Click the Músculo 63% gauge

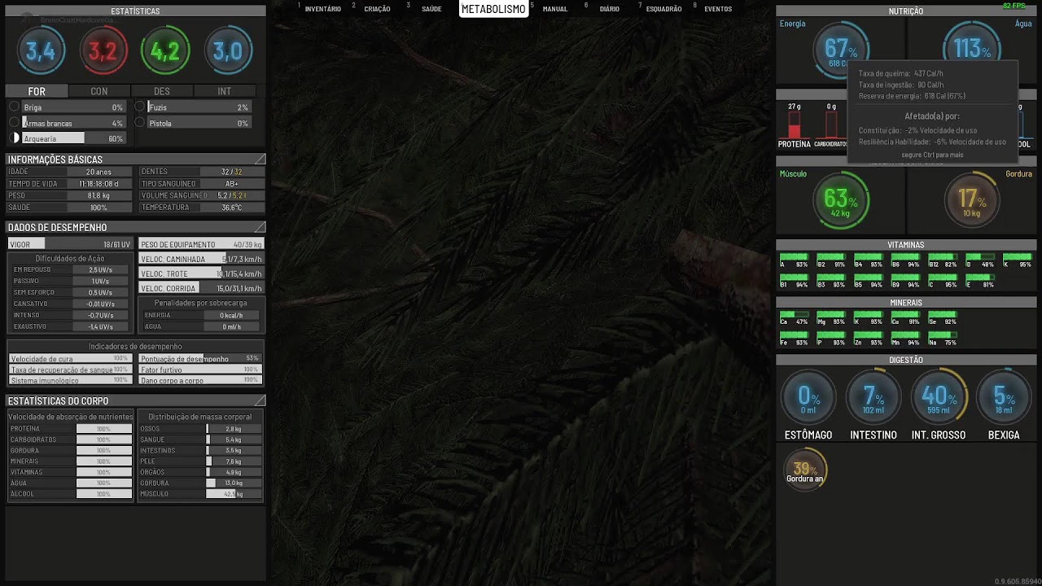[841, 201]
